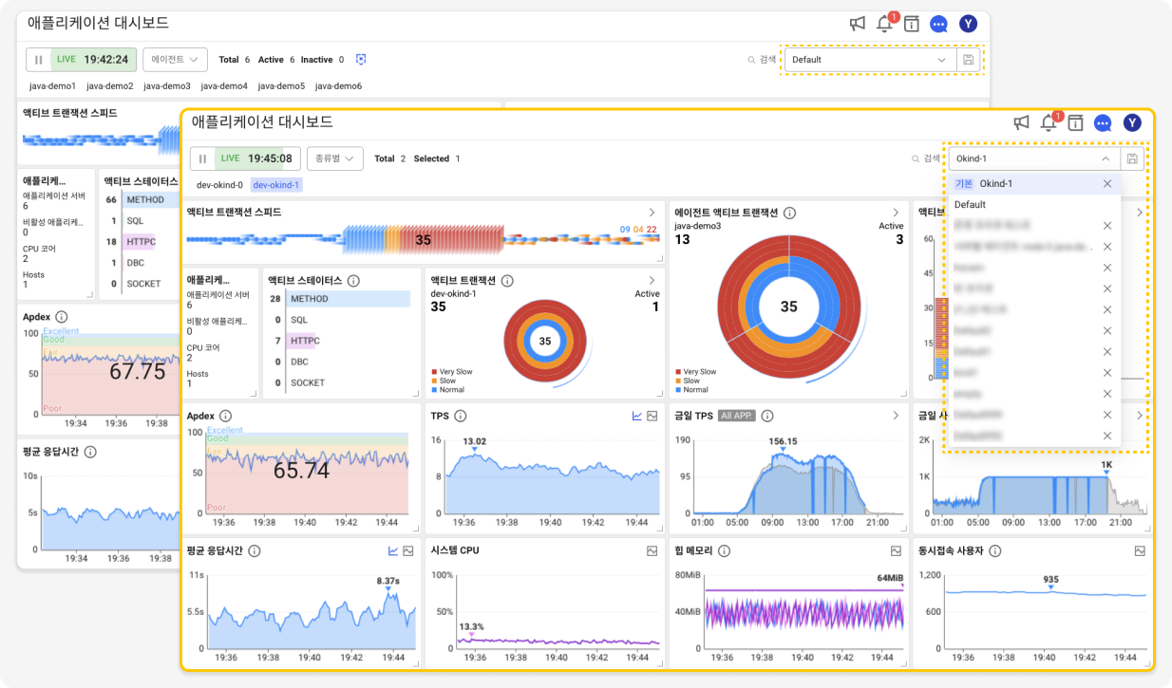Show Apdex info icon in back window
Screen dimensions: 1172x688
[62, 316]
